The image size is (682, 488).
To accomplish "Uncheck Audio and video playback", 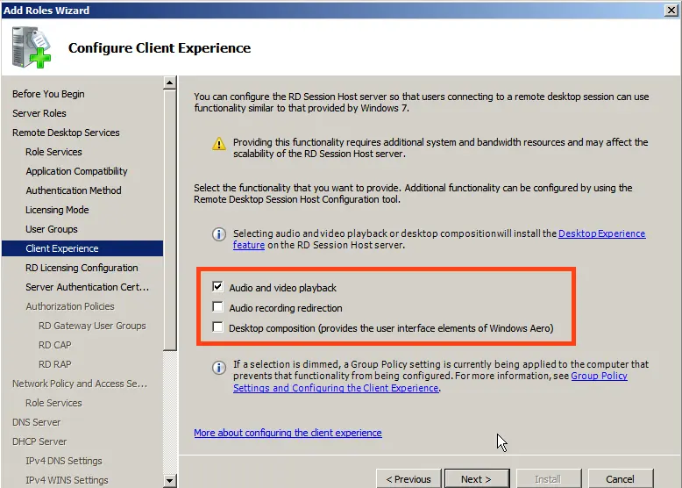I will coord(217,287).
